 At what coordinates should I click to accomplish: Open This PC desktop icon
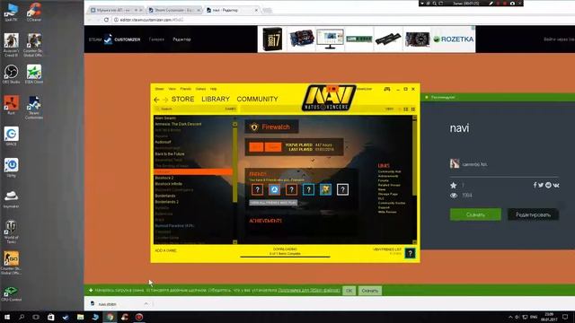[11, 12]
